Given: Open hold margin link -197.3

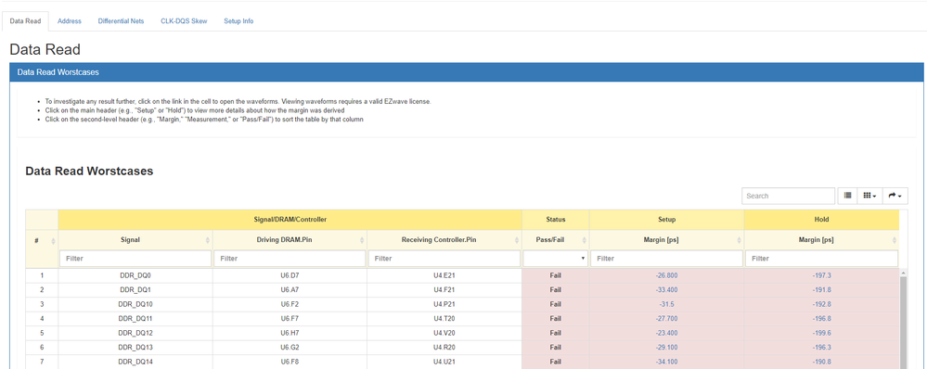Looking at the screenshot, I should pyautogui.click(x=821, y=275).
